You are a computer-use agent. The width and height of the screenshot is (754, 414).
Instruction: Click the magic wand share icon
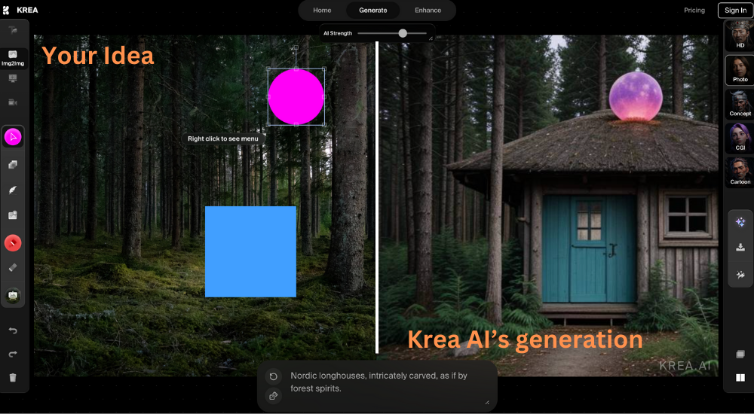740,275
